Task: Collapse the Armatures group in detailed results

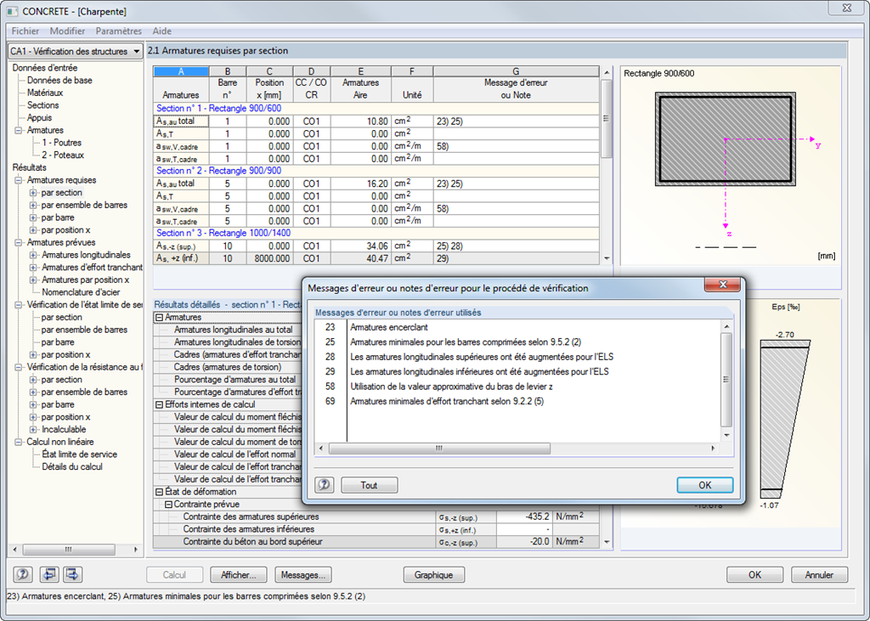Action: [159, 318]
